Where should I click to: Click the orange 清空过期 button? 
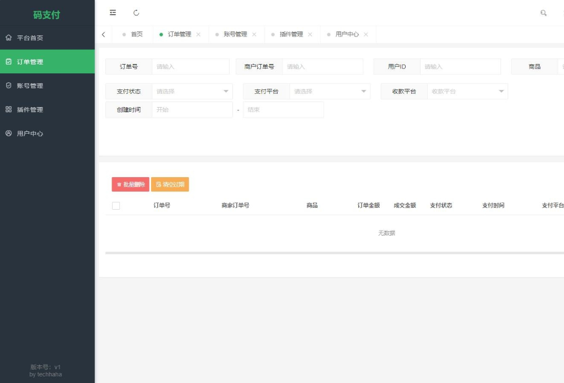tap(170, 184)
